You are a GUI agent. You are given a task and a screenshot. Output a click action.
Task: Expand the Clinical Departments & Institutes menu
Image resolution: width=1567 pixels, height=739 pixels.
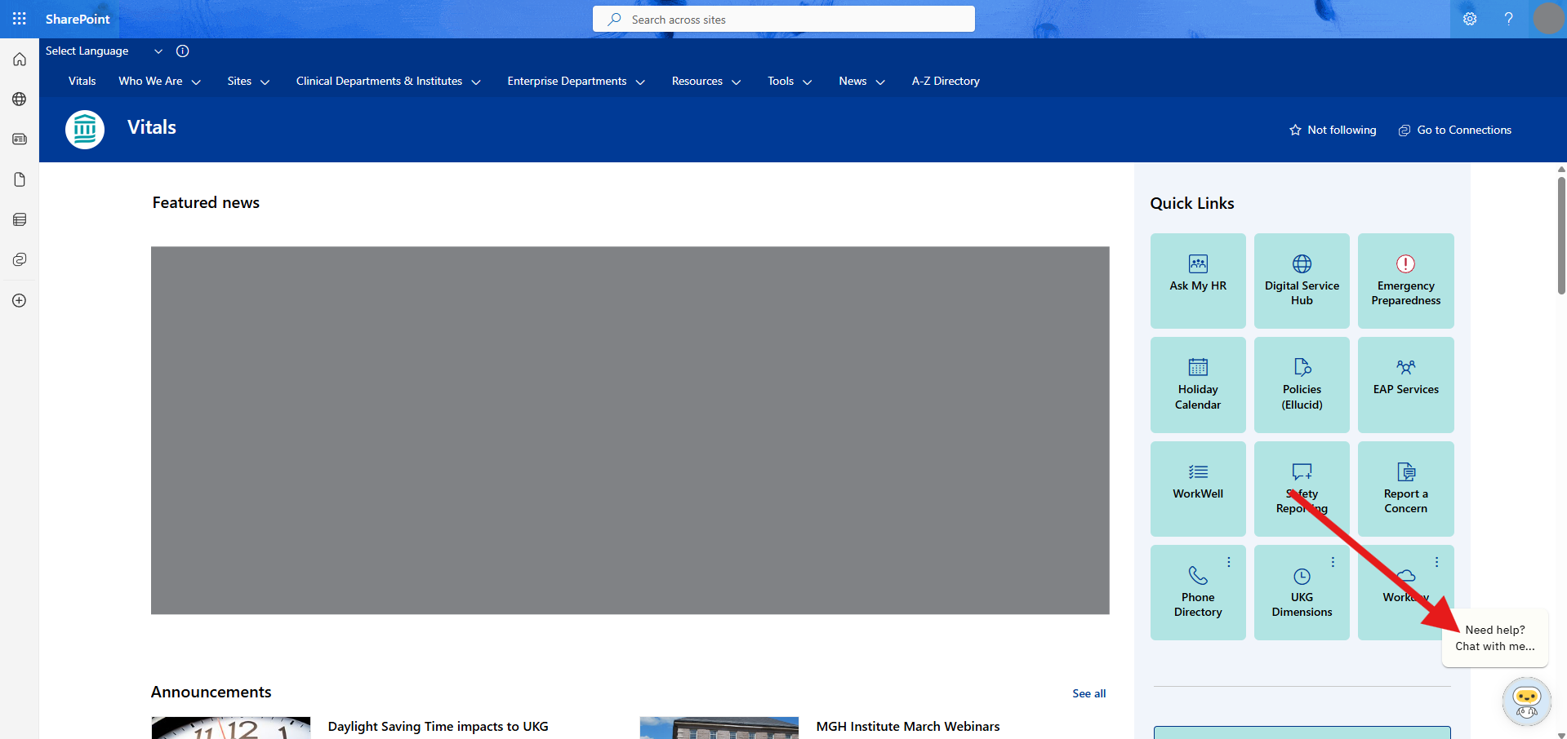coord(388,81)
